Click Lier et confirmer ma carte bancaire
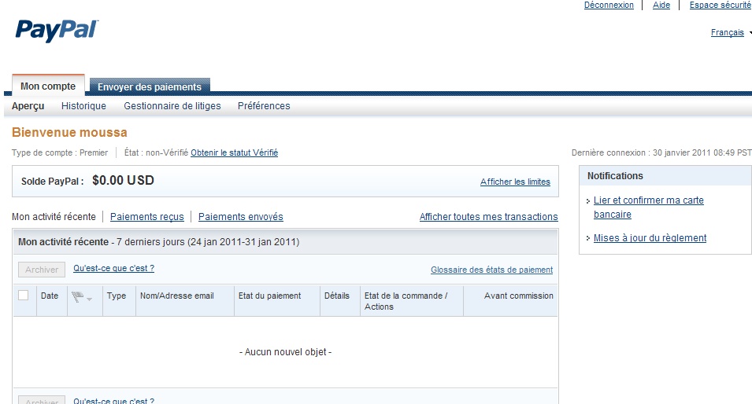Screen dimensions: 752x404 pyautogui.click(x=648, y=208)
